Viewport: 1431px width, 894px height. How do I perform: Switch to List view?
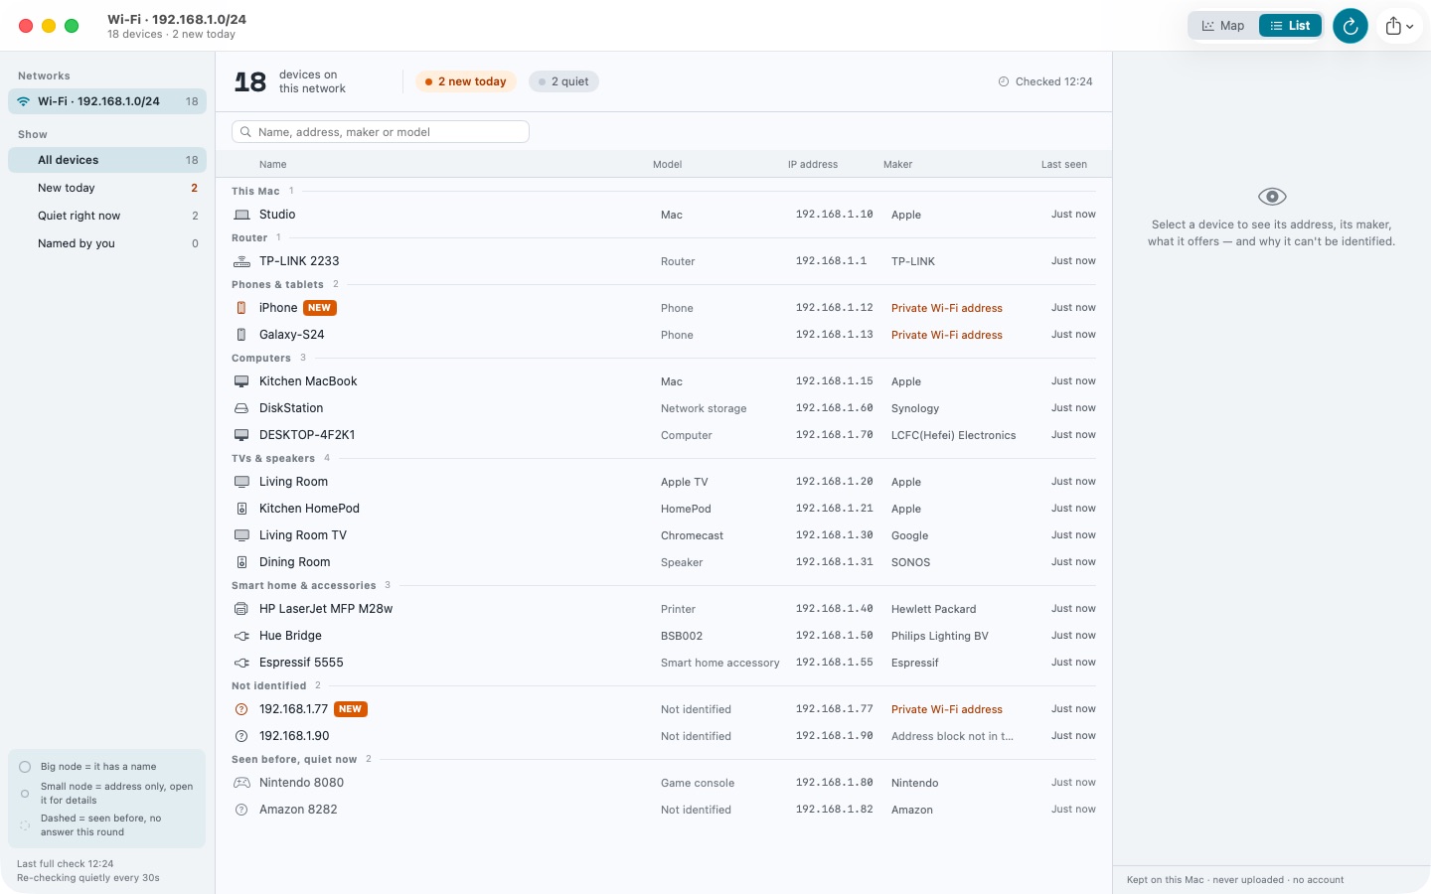tap(1290, 26)
